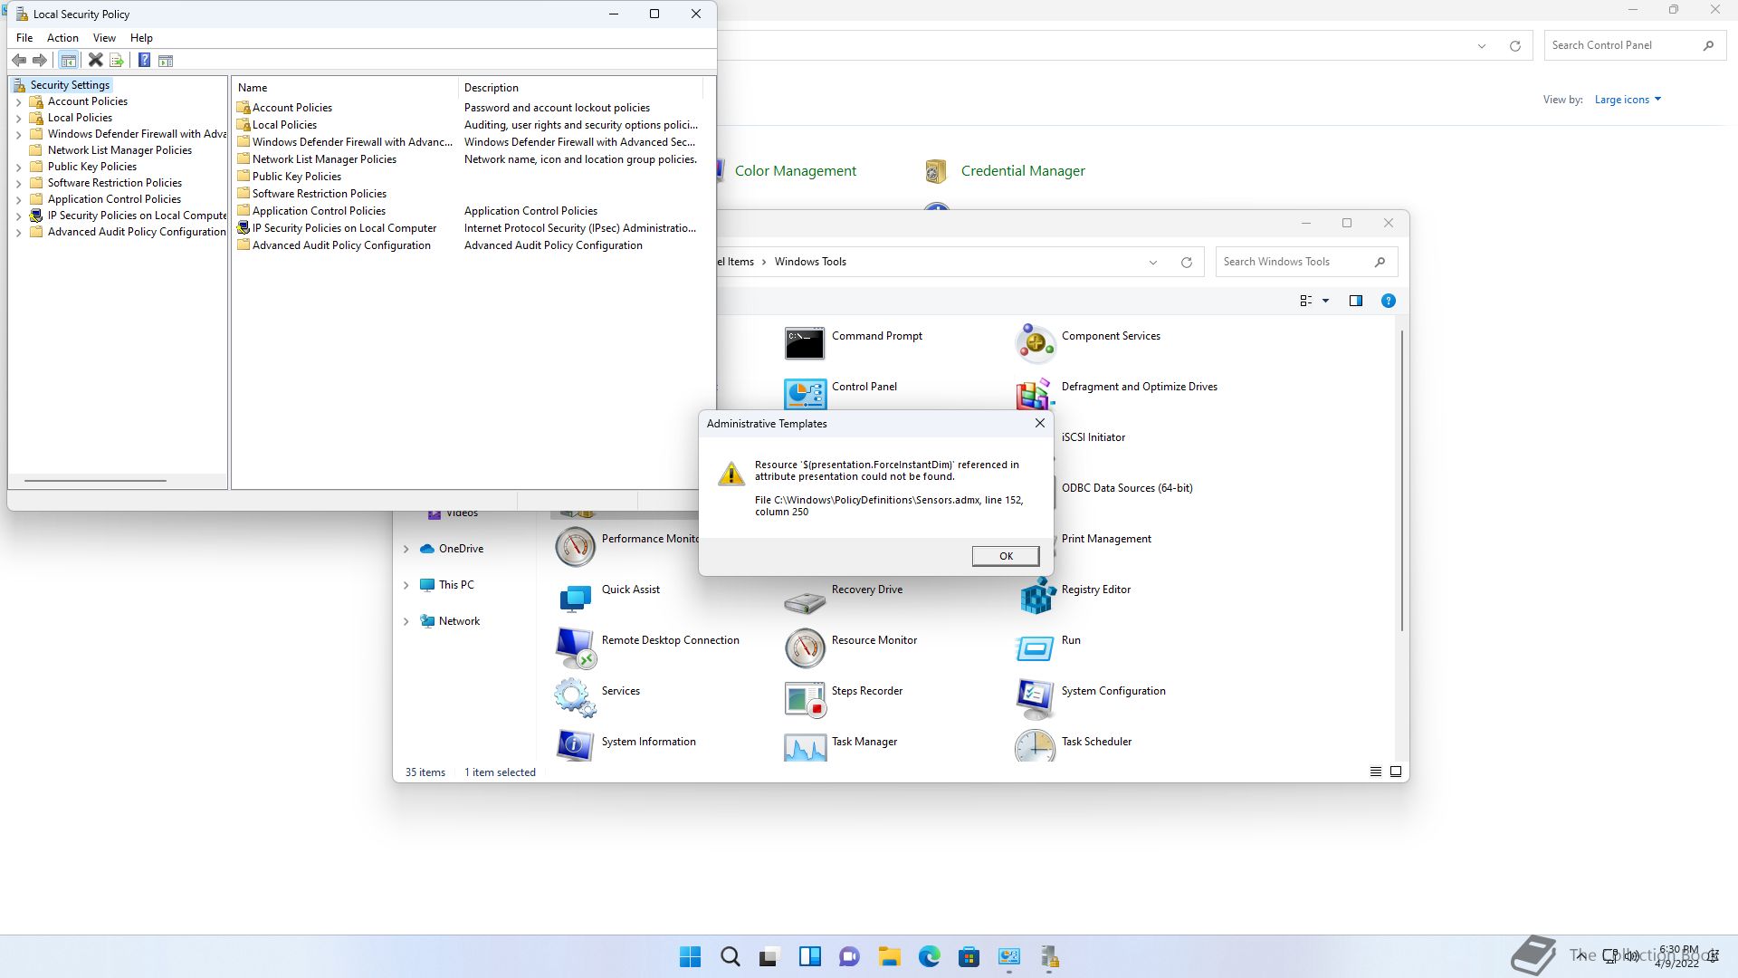Open Windows Tools address bar history dropdown
This screenshot has height=978, width=1738.
pos(1152,263)
